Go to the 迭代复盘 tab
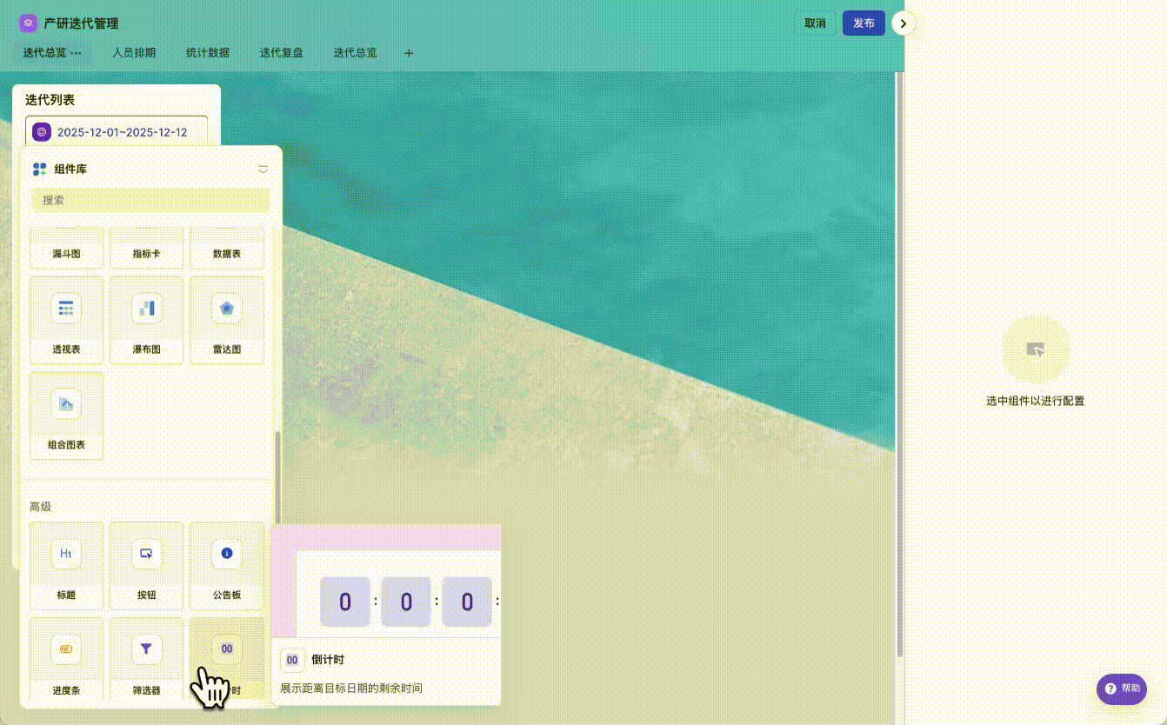The width and height of the screenshot is (1167, 725). click(x=282, y=53)
